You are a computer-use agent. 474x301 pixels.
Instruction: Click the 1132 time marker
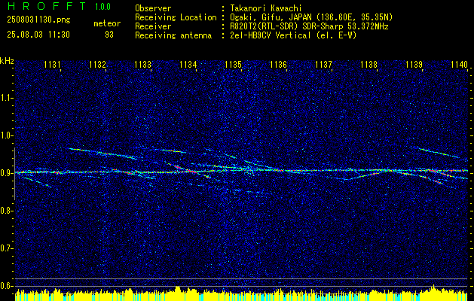98,64
